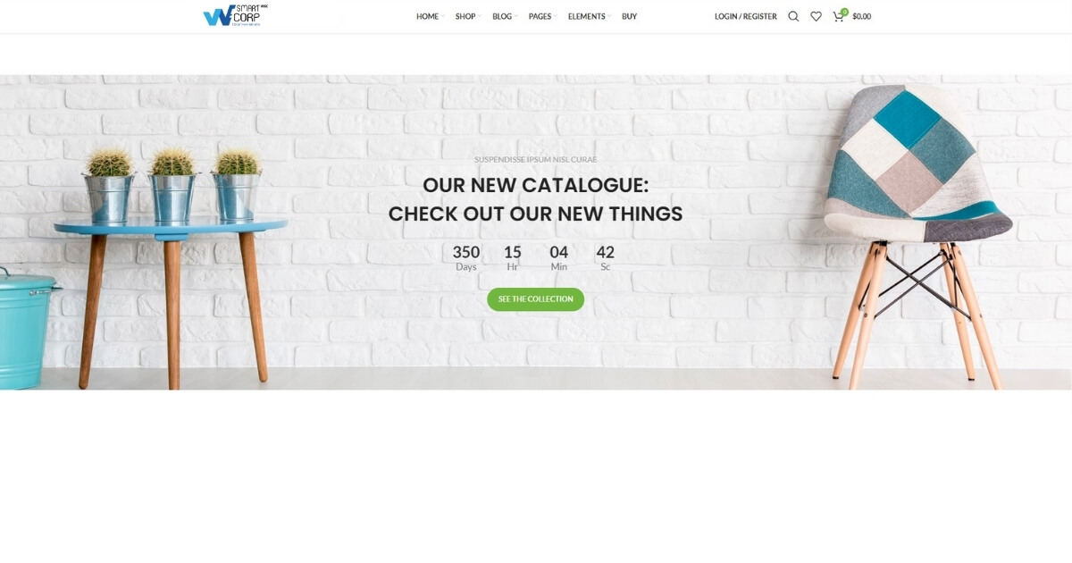Screen dimensions: 1072x563
Task: Click the $0.00 cart total
Action: [x=861, y=16]
